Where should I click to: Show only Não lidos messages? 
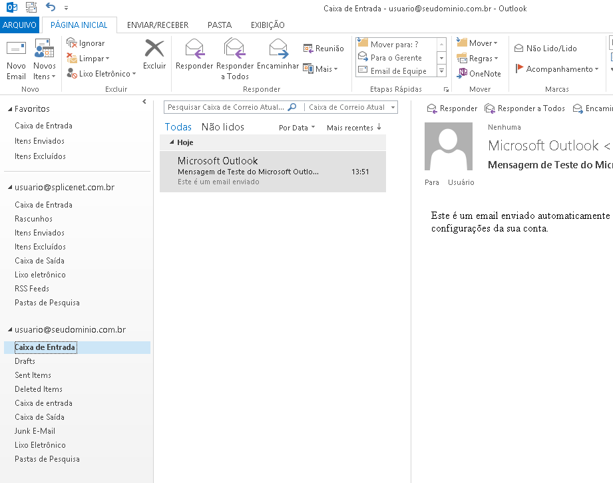point(222,127)
